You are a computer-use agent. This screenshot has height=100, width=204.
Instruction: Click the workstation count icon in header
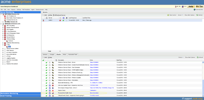click(183, 7)
